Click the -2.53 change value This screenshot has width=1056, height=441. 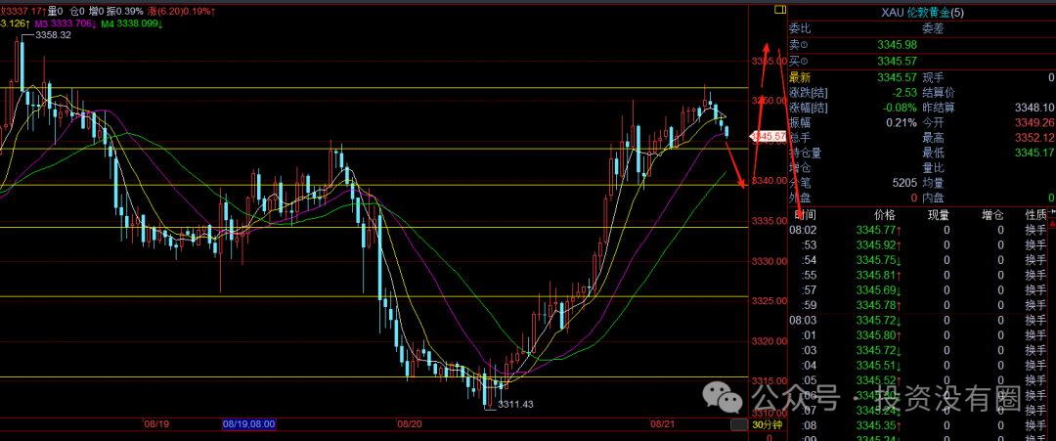click(x=903, y=92)
